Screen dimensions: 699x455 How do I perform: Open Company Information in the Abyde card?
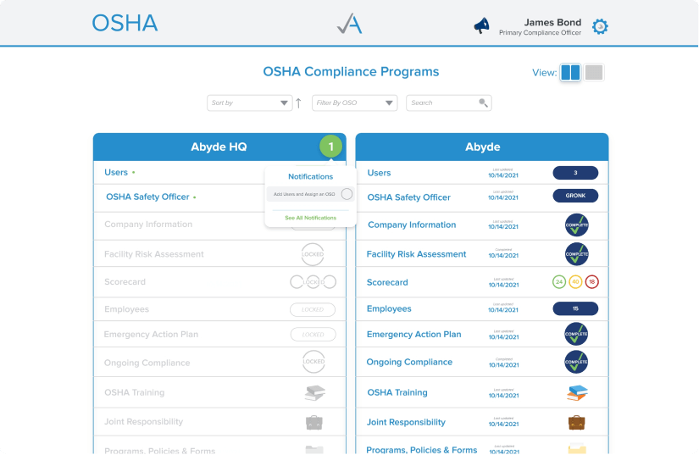tap(412, 225)
